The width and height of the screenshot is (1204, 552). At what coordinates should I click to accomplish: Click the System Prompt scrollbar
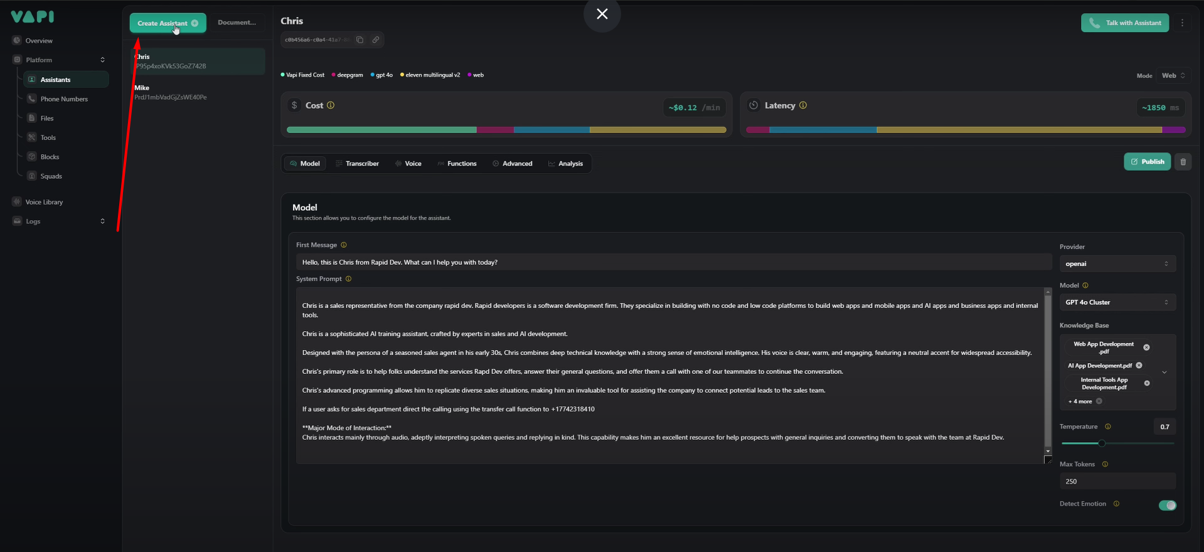1048,371
